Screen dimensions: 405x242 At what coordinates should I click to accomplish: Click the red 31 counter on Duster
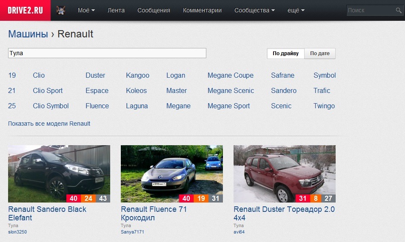pos(303,198)
